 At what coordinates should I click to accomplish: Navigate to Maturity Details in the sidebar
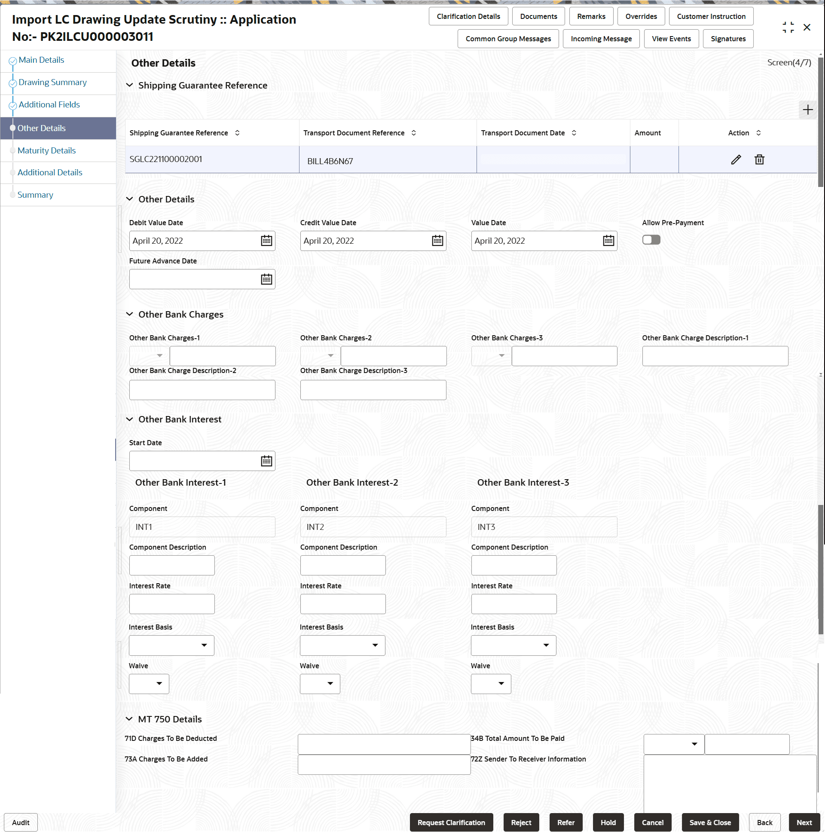coord(46,150)
